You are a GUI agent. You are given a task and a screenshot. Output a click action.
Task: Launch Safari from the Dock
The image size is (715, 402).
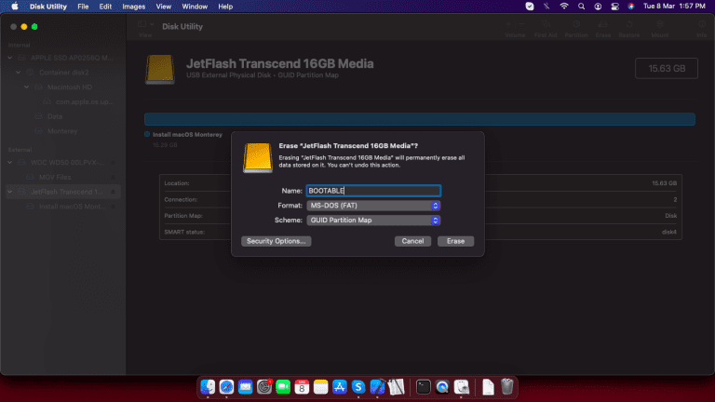click(226, 387)
